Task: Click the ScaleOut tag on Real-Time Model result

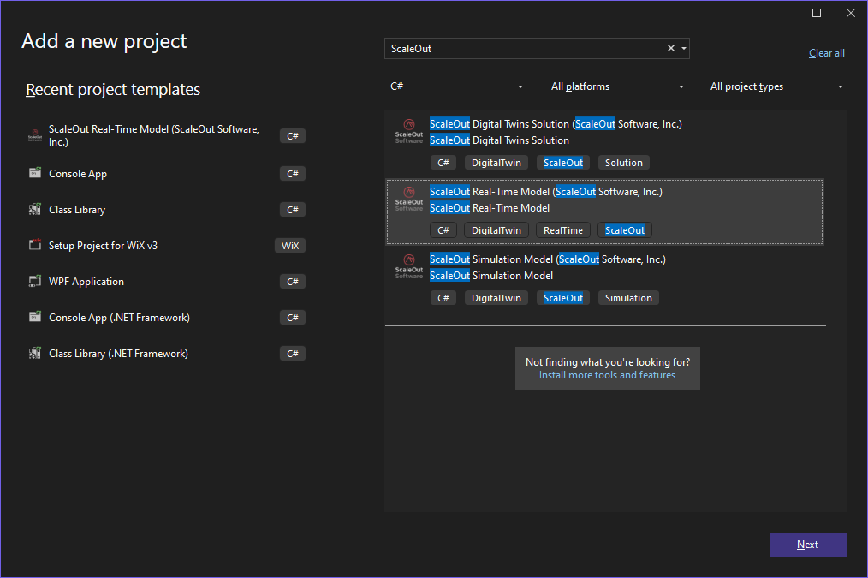Action: 624,230
